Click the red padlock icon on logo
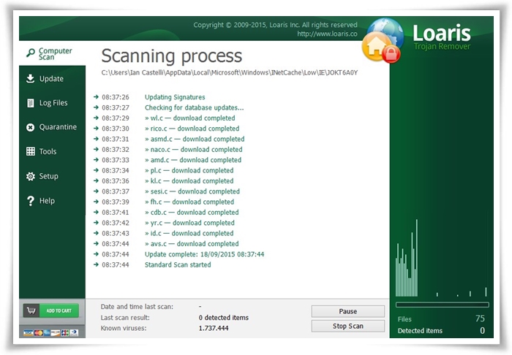Screen dimensions: 512x355 391,54
